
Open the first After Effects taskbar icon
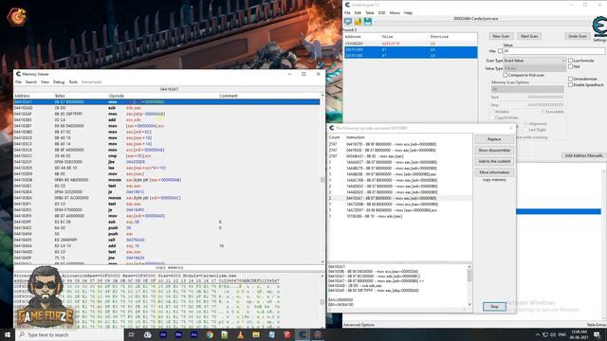click(163, 334)
